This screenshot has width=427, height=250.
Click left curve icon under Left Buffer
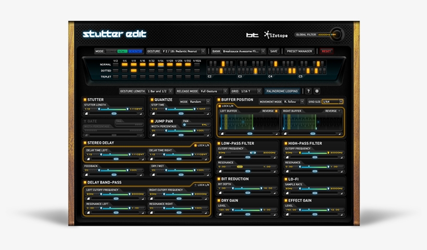click(222, 134)
